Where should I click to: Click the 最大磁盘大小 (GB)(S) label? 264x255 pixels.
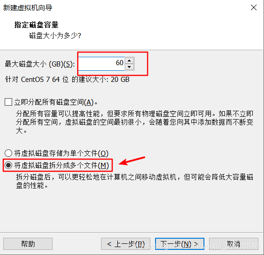pyautogui.click(x=40, y=64)
